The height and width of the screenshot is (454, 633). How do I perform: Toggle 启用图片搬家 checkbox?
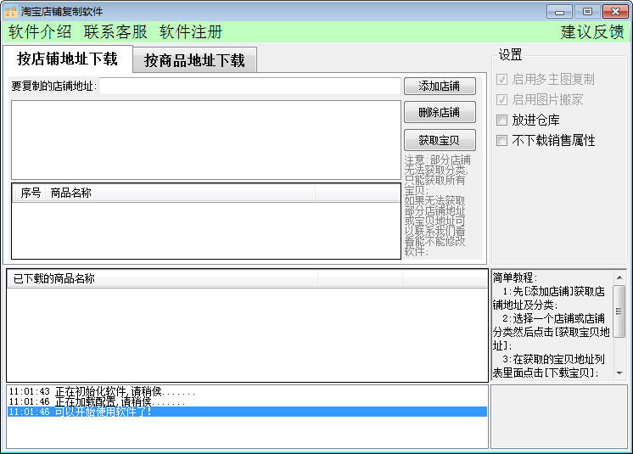coord(501,99)
